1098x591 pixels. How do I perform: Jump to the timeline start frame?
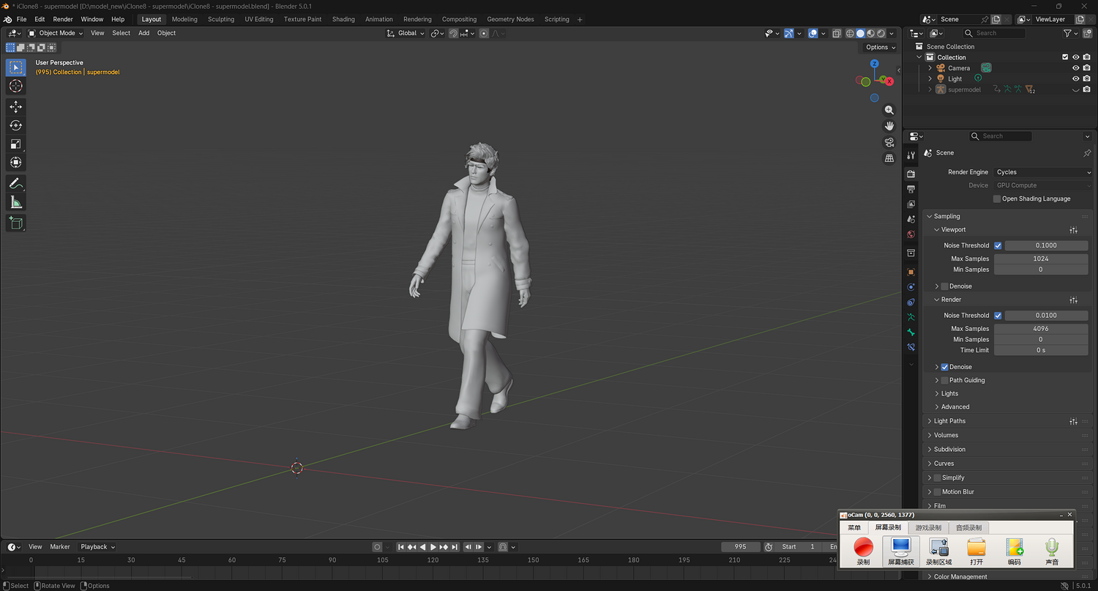point(401,547)
